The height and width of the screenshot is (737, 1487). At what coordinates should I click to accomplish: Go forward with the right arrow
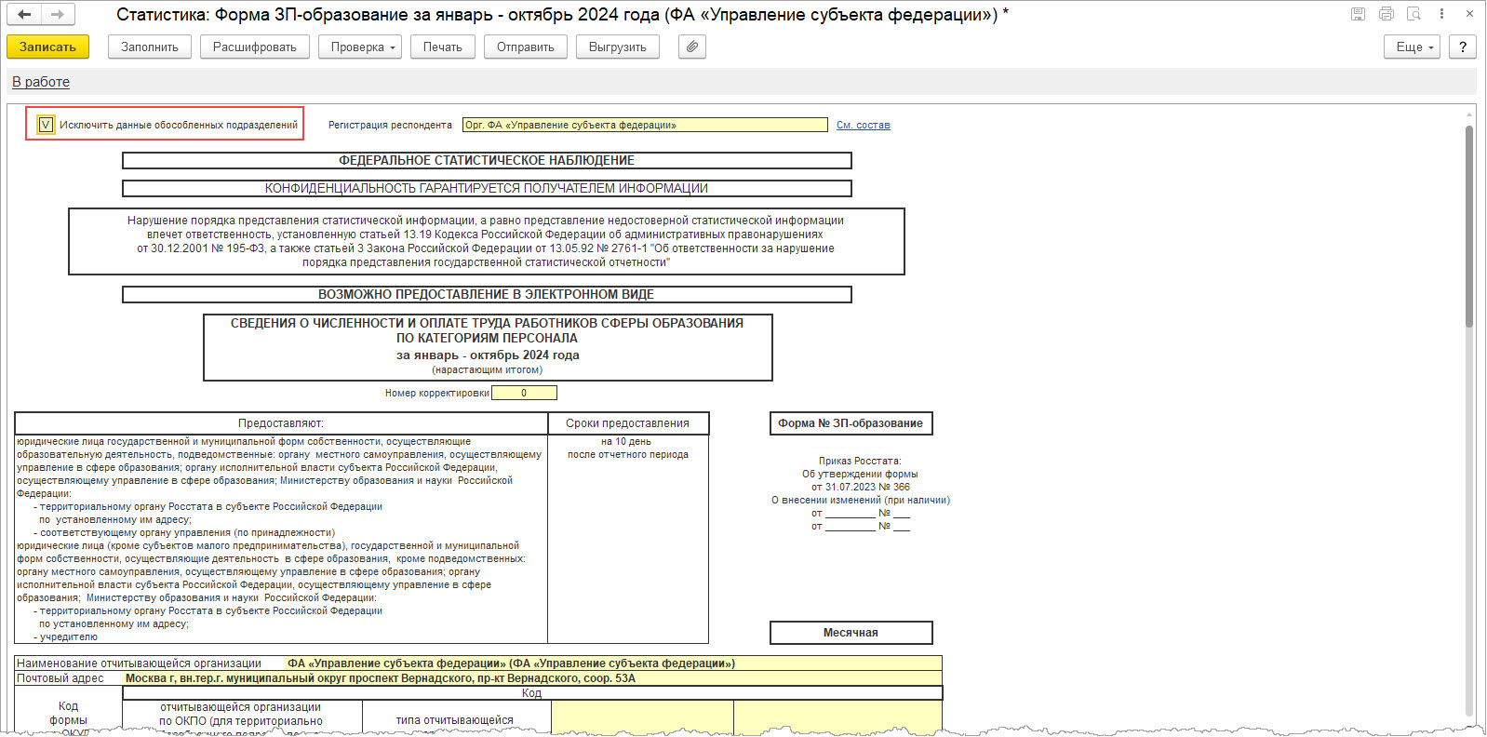click(58, 14)
